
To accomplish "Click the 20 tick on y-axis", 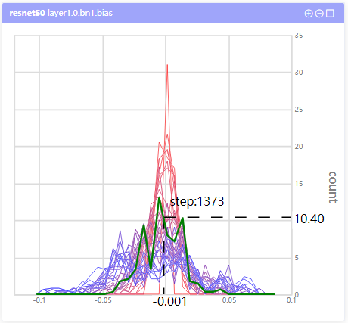I will pyautogui.click(x=299, y=147).
